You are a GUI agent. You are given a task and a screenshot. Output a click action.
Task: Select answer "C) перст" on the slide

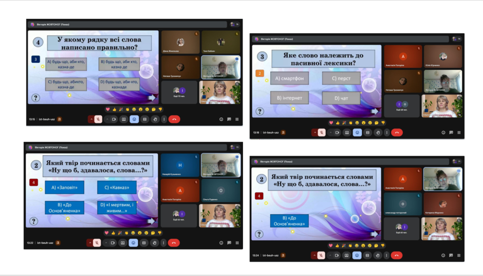click(341, 78)
